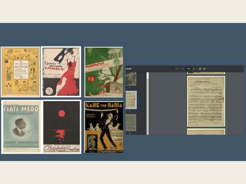The image size is (246, 184).
Task: Click the scrollbar up arrow in sidebar
Action: tap(148, 73)
